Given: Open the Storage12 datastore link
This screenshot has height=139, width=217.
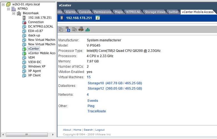Looking at the screenshot, I should pyautogui.click(x=115, y=89).
